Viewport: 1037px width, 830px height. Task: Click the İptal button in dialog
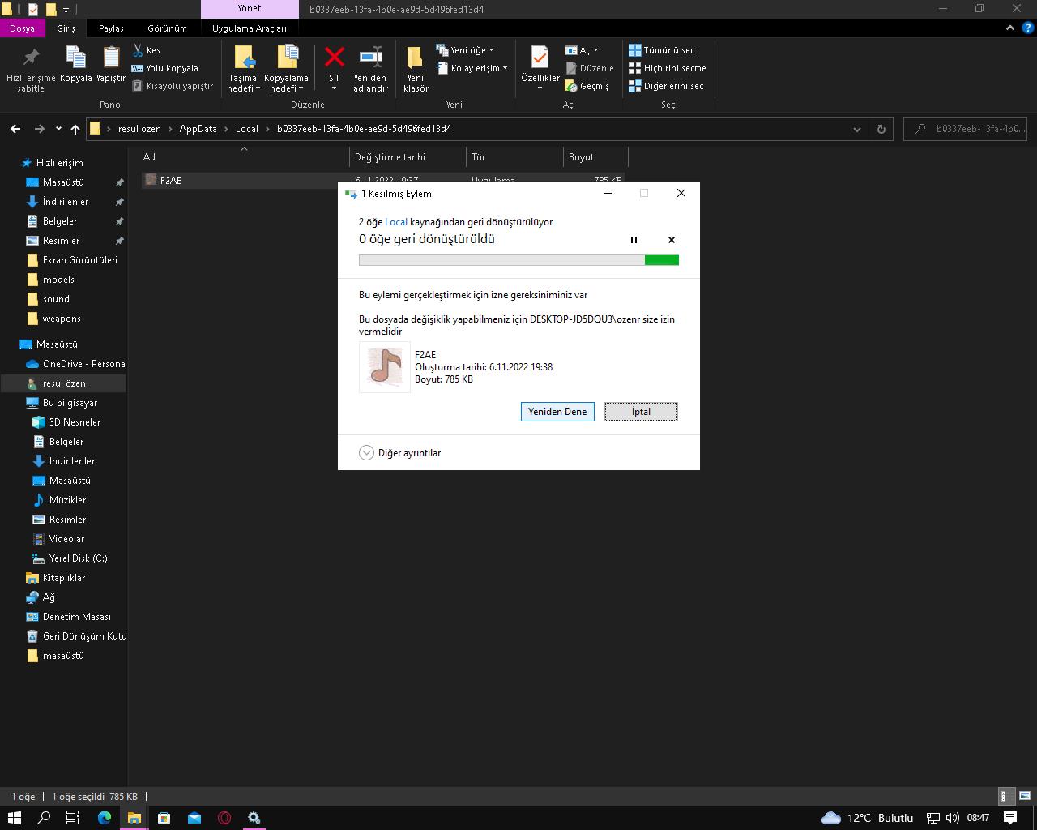pos(641,412)
